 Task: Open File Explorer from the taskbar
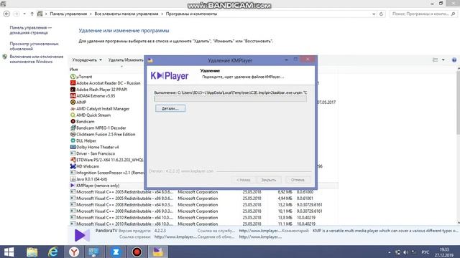(32, 252)
